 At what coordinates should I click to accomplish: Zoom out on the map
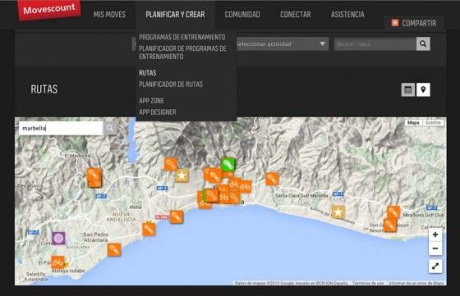coord(435,248)
